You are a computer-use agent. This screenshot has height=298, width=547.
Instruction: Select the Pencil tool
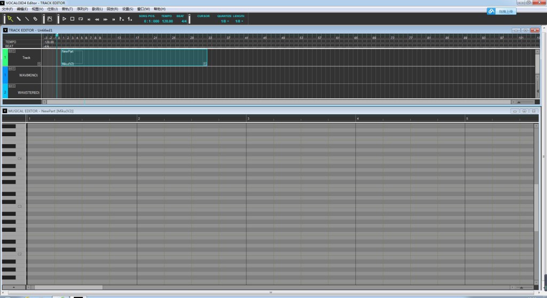click(19, 19)
